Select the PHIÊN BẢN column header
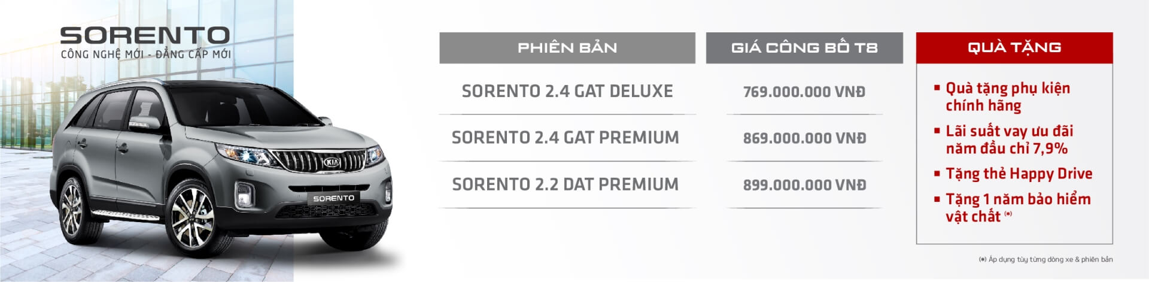This screenshot has width=1149, height=282. click(567, 48)
